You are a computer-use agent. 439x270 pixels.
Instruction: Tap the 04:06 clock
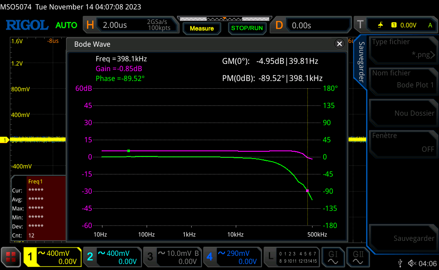[x=428, y=263]
